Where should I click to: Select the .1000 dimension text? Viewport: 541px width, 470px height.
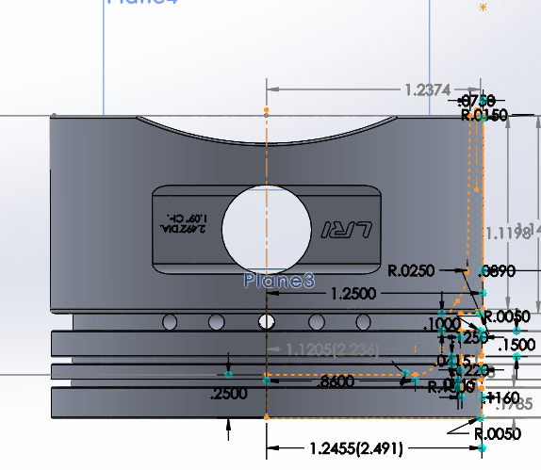point(442,324)
